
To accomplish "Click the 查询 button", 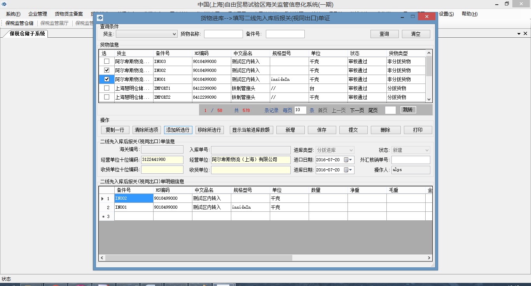I will pyautogui.click(x=384, y=34).
